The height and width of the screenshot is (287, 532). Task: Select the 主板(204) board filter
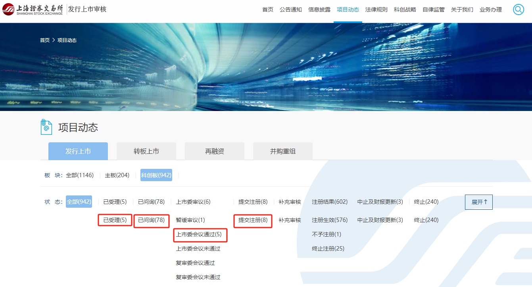click(x=117, y=175)
